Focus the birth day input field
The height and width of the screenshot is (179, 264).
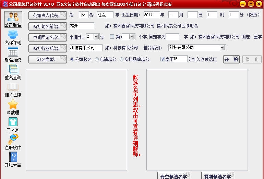pyautogui.click(x=193, y=15)
